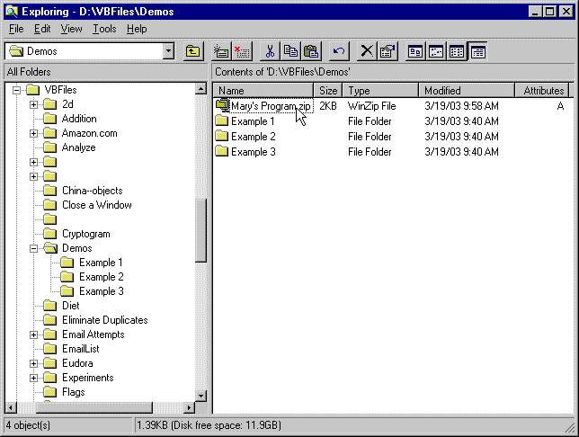Image resolution: width=579 pixels, height=437 pixels.
Task: Select the Eliminate Duplicates folder
Action: (x=105, y=320)
